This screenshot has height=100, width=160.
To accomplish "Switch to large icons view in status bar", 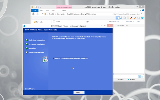I will tap(142, 77).
